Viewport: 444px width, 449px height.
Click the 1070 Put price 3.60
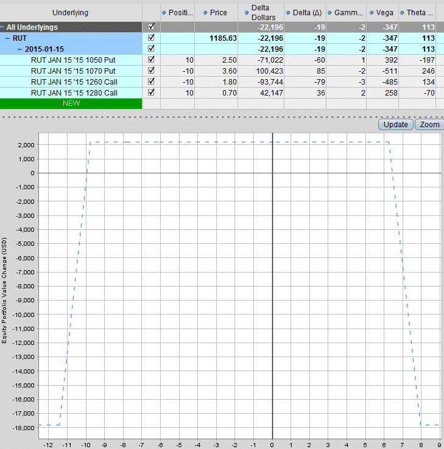(x=230, y=71)
